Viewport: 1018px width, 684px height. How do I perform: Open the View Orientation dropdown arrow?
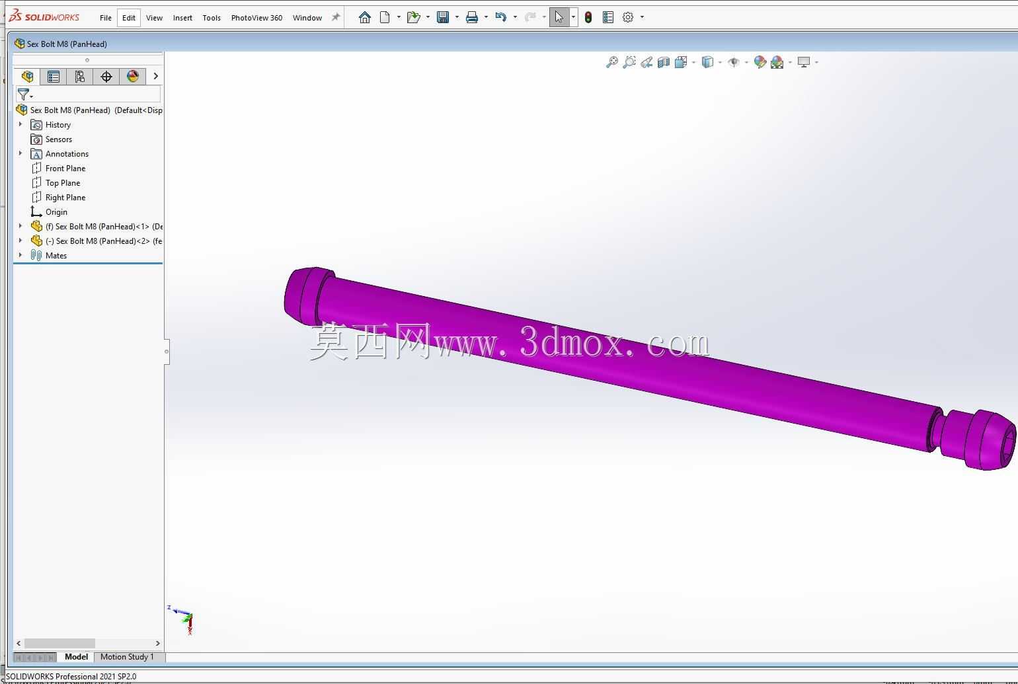tap(693, 62)
